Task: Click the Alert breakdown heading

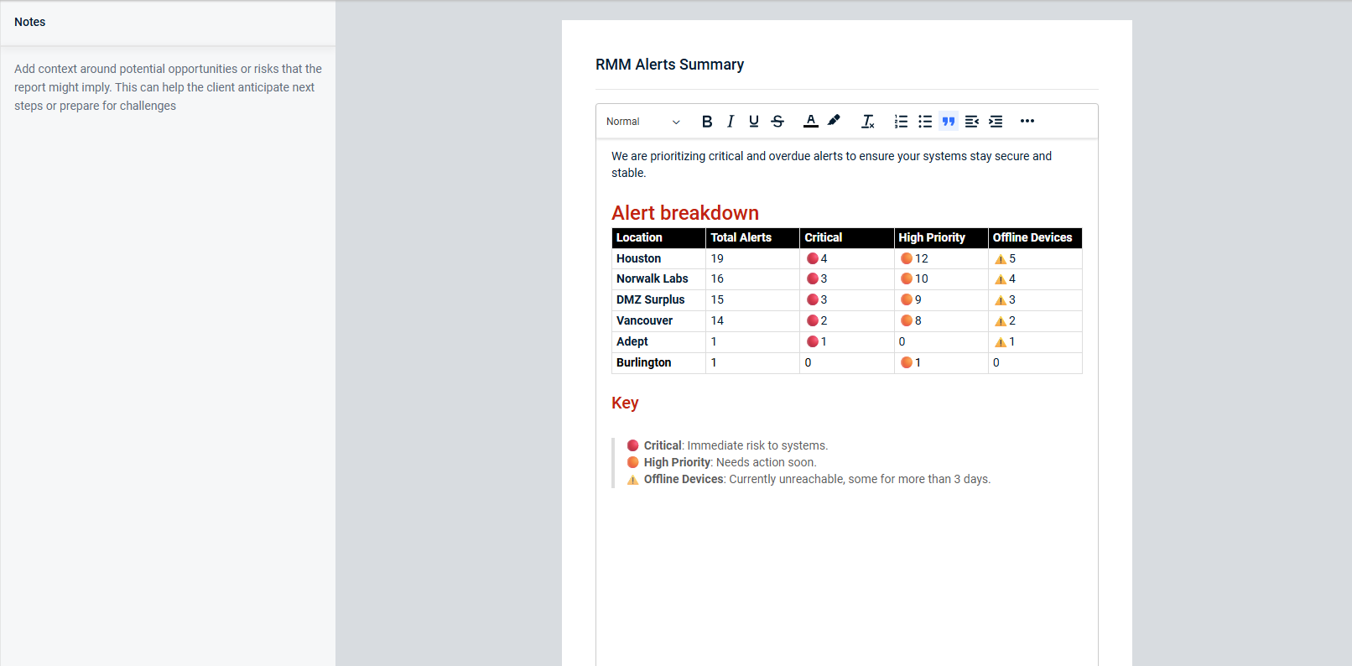Action: 684,213
